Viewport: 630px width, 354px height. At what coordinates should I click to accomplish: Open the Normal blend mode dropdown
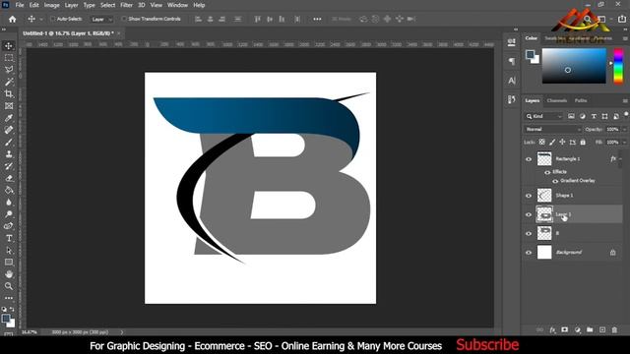coord(552,129)
